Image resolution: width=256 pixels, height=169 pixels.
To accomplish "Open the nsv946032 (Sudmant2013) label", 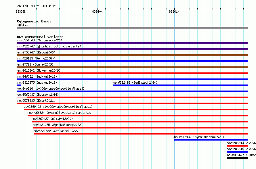I will [37, 76].
